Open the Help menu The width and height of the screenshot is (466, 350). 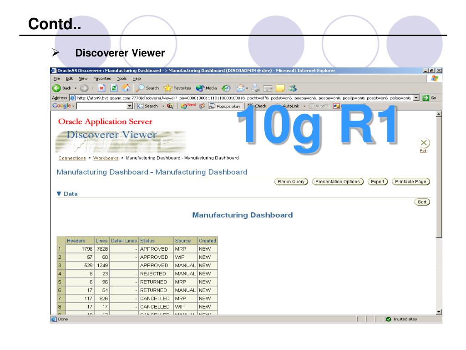[137, 78]
